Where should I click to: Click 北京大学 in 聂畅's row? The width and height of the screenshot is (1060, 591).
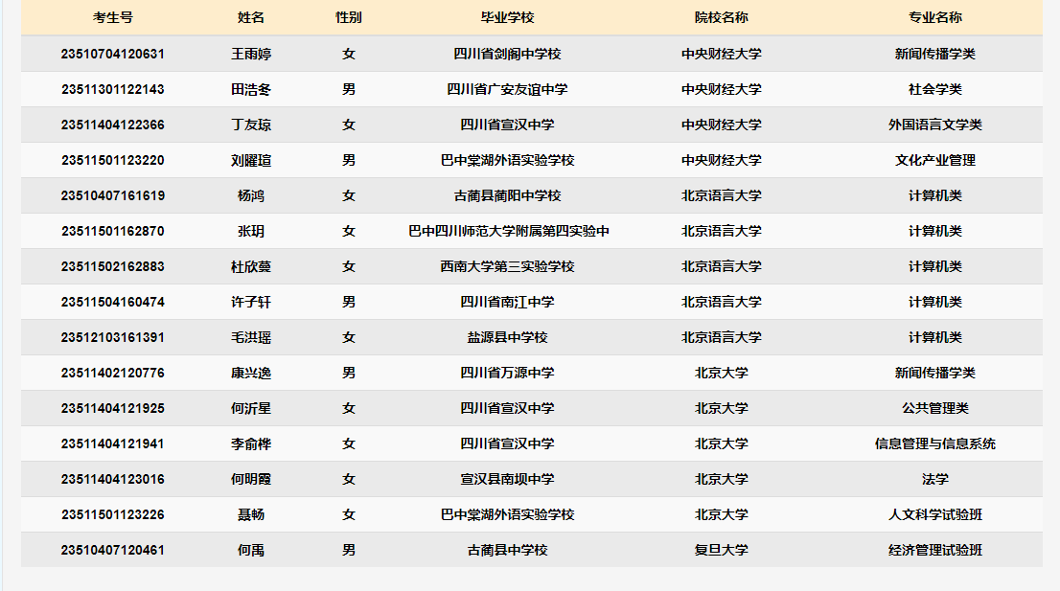(722, 514)
